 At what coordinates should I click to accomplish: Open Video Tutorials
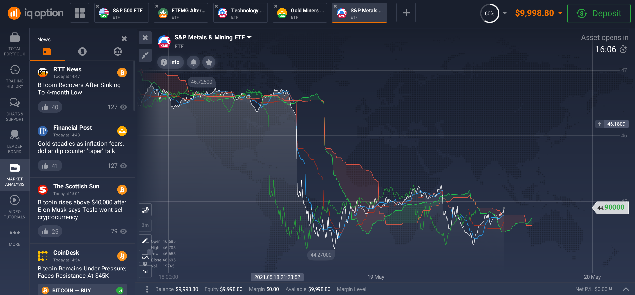[x=15, y=207]
